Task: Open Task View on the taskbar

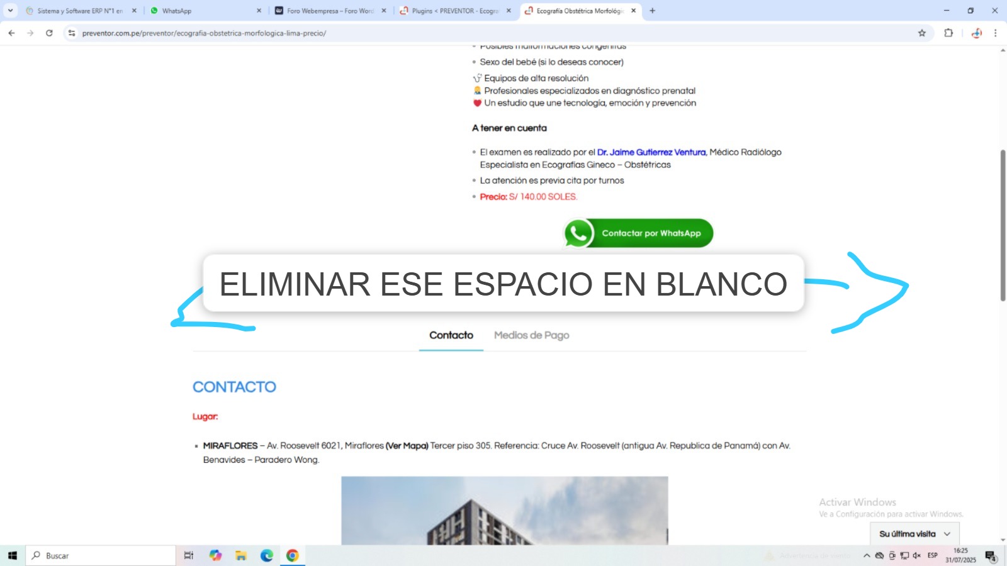Action: 188,556
